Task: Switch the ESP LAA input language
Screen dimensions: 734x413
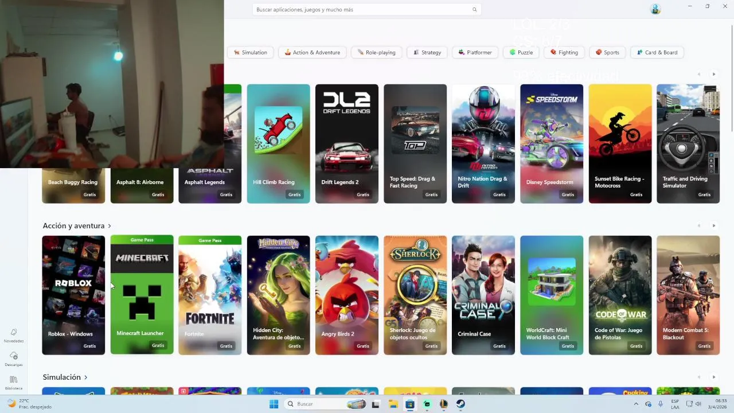Action: pos(675,404)
